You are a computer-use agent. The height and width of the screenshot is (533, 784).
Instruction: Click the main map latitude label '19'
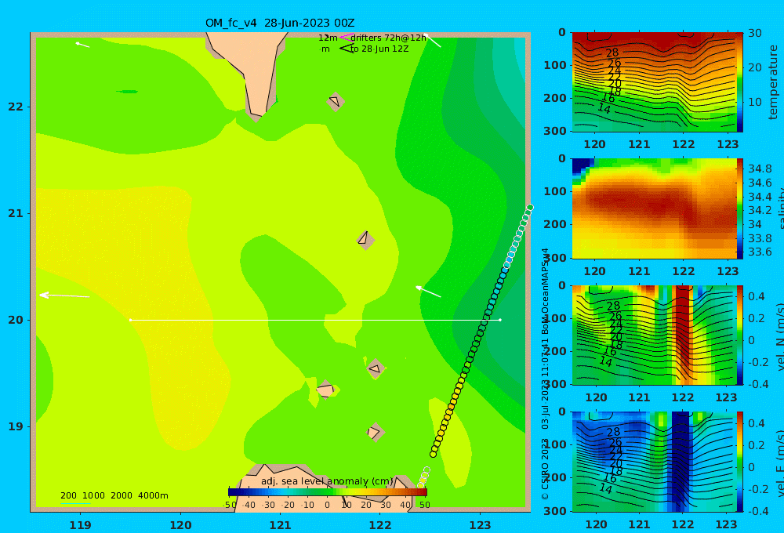click(15, 426)
